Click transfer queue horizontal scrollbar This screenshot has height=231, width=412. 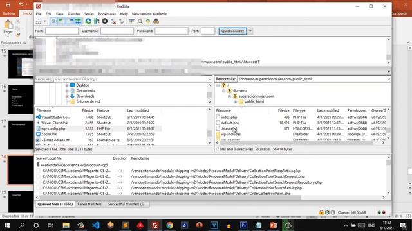(171, 197)
